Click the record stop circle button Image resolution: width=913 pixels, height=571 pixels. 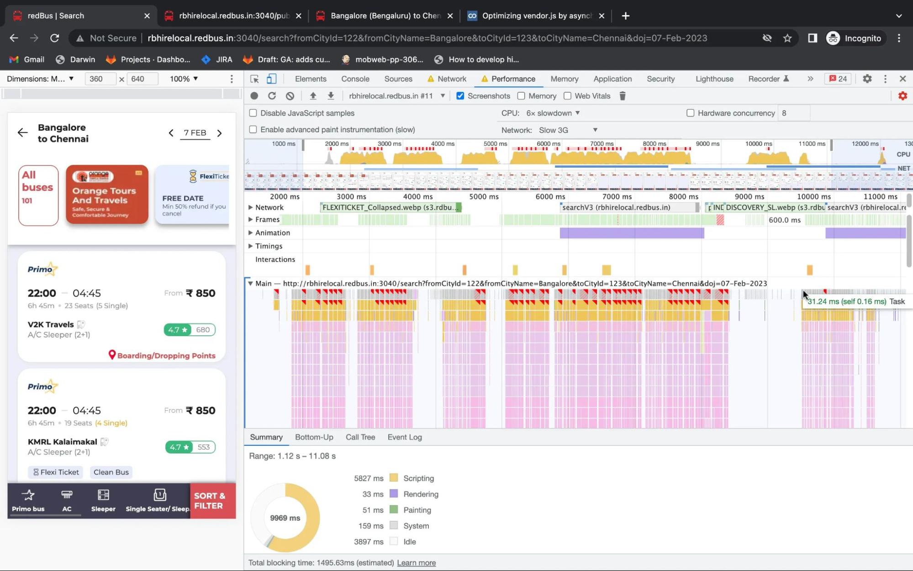(254, 96)
